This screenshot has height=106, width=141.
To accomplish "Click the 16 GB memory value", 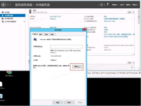I will tap(106, 48).
